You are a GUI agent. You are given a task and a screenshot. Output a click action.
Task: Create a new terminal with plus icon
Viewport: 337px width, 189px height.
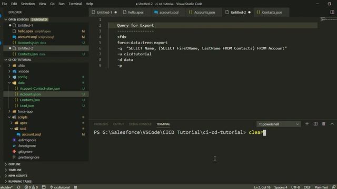[307, 124]
